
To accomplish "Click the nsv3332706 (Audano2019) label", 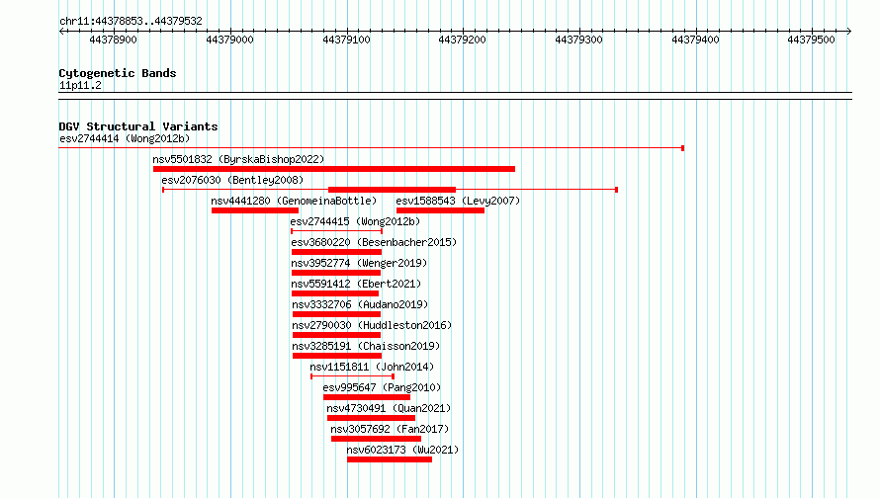I will [x=360, y=304].
